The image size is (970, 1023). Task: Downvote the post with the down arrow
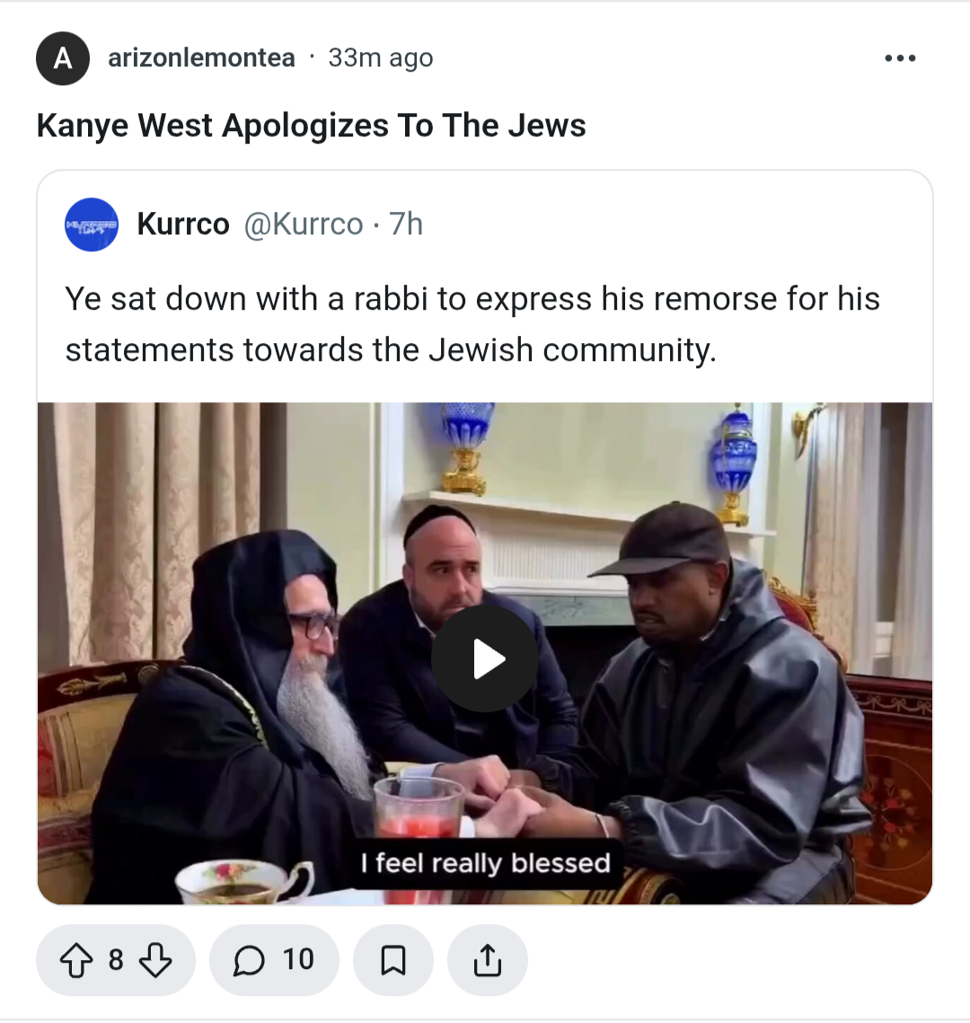pyautogui.click(x=155, y=961)
